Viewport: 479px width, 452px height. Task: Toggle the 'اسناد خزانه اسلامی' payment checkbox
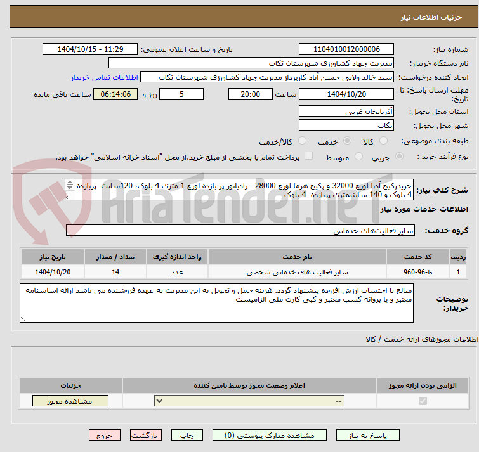pyautogui.click(x=309, y=156)
